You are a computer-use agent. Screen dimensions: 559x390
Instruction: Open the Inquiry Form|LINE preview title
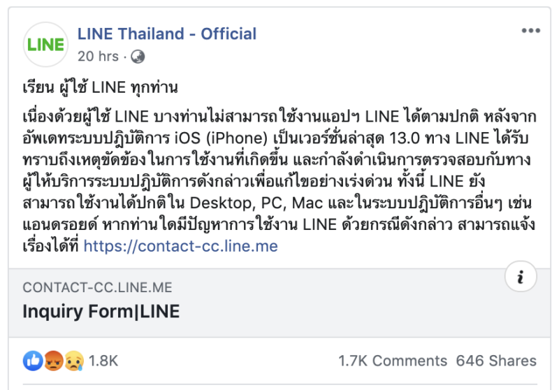pyautogui.click(x=101, y=311)
